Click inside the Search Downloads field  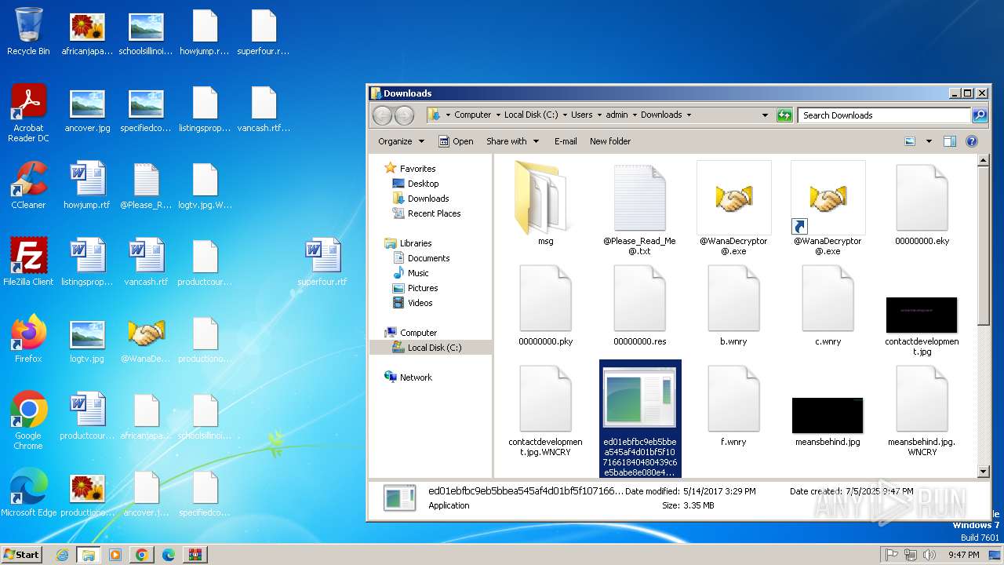click(885, 115)
